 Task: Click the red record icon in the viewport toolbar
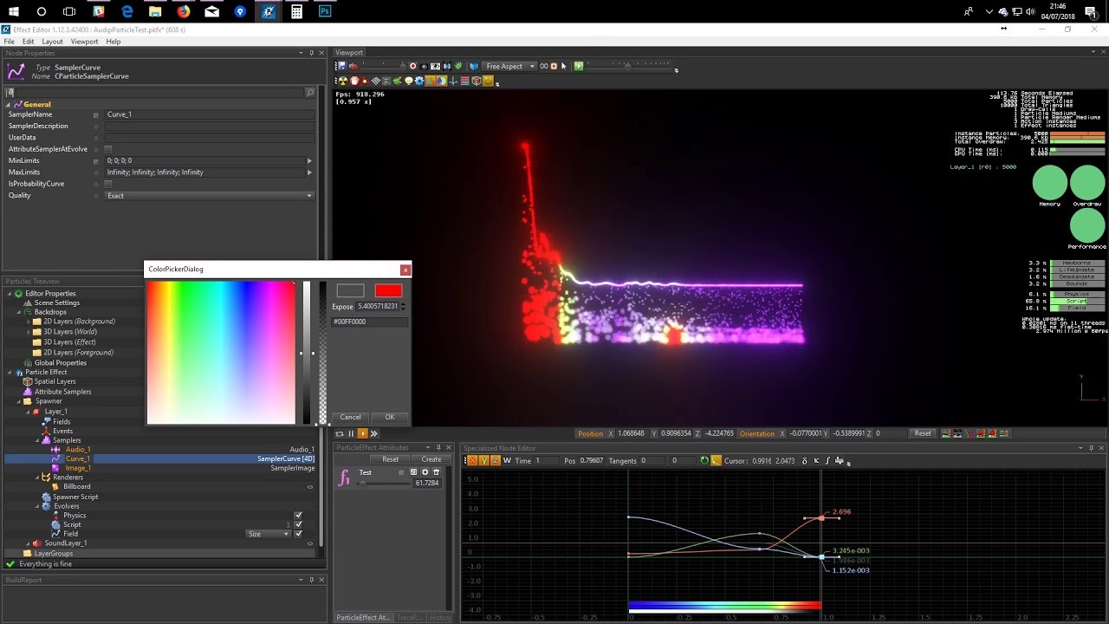tap(413, 67)
